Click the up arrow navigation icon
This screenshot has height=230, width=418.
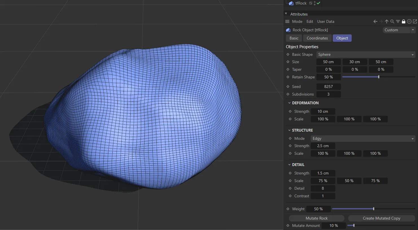[x=387, y=21]
